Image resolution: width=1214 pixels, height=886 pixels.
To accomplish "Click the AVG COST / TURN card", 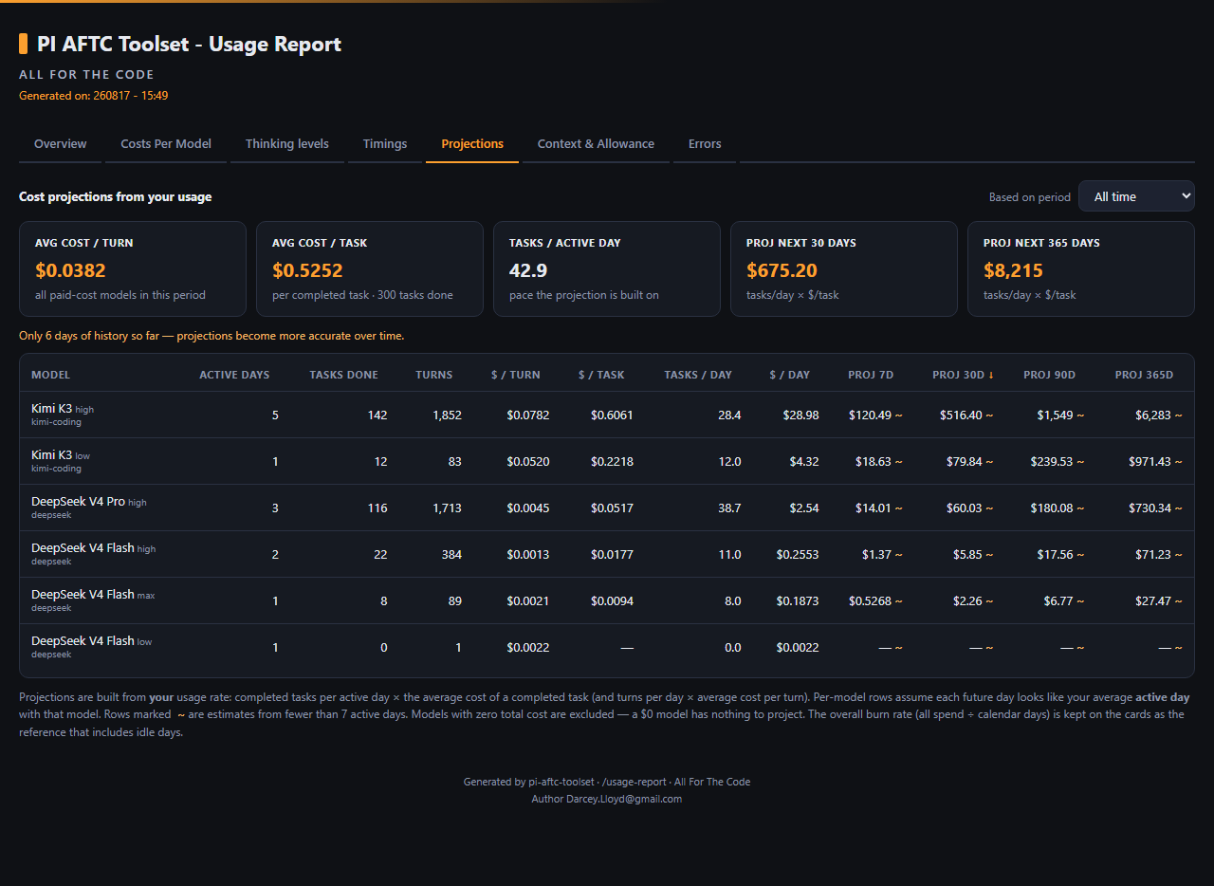I will [x=133, y=268].
